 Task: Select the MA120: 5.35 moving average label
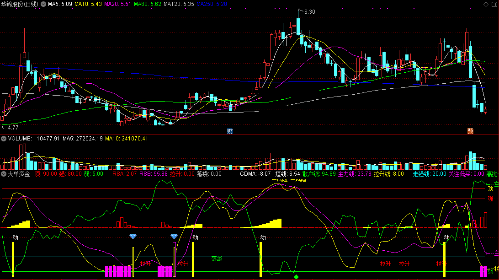click(x=179, y=4)
